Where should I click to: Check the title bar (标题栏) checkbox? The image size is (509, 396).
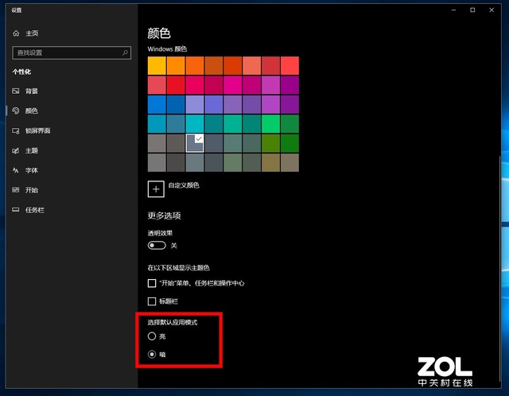pos(153,301)
